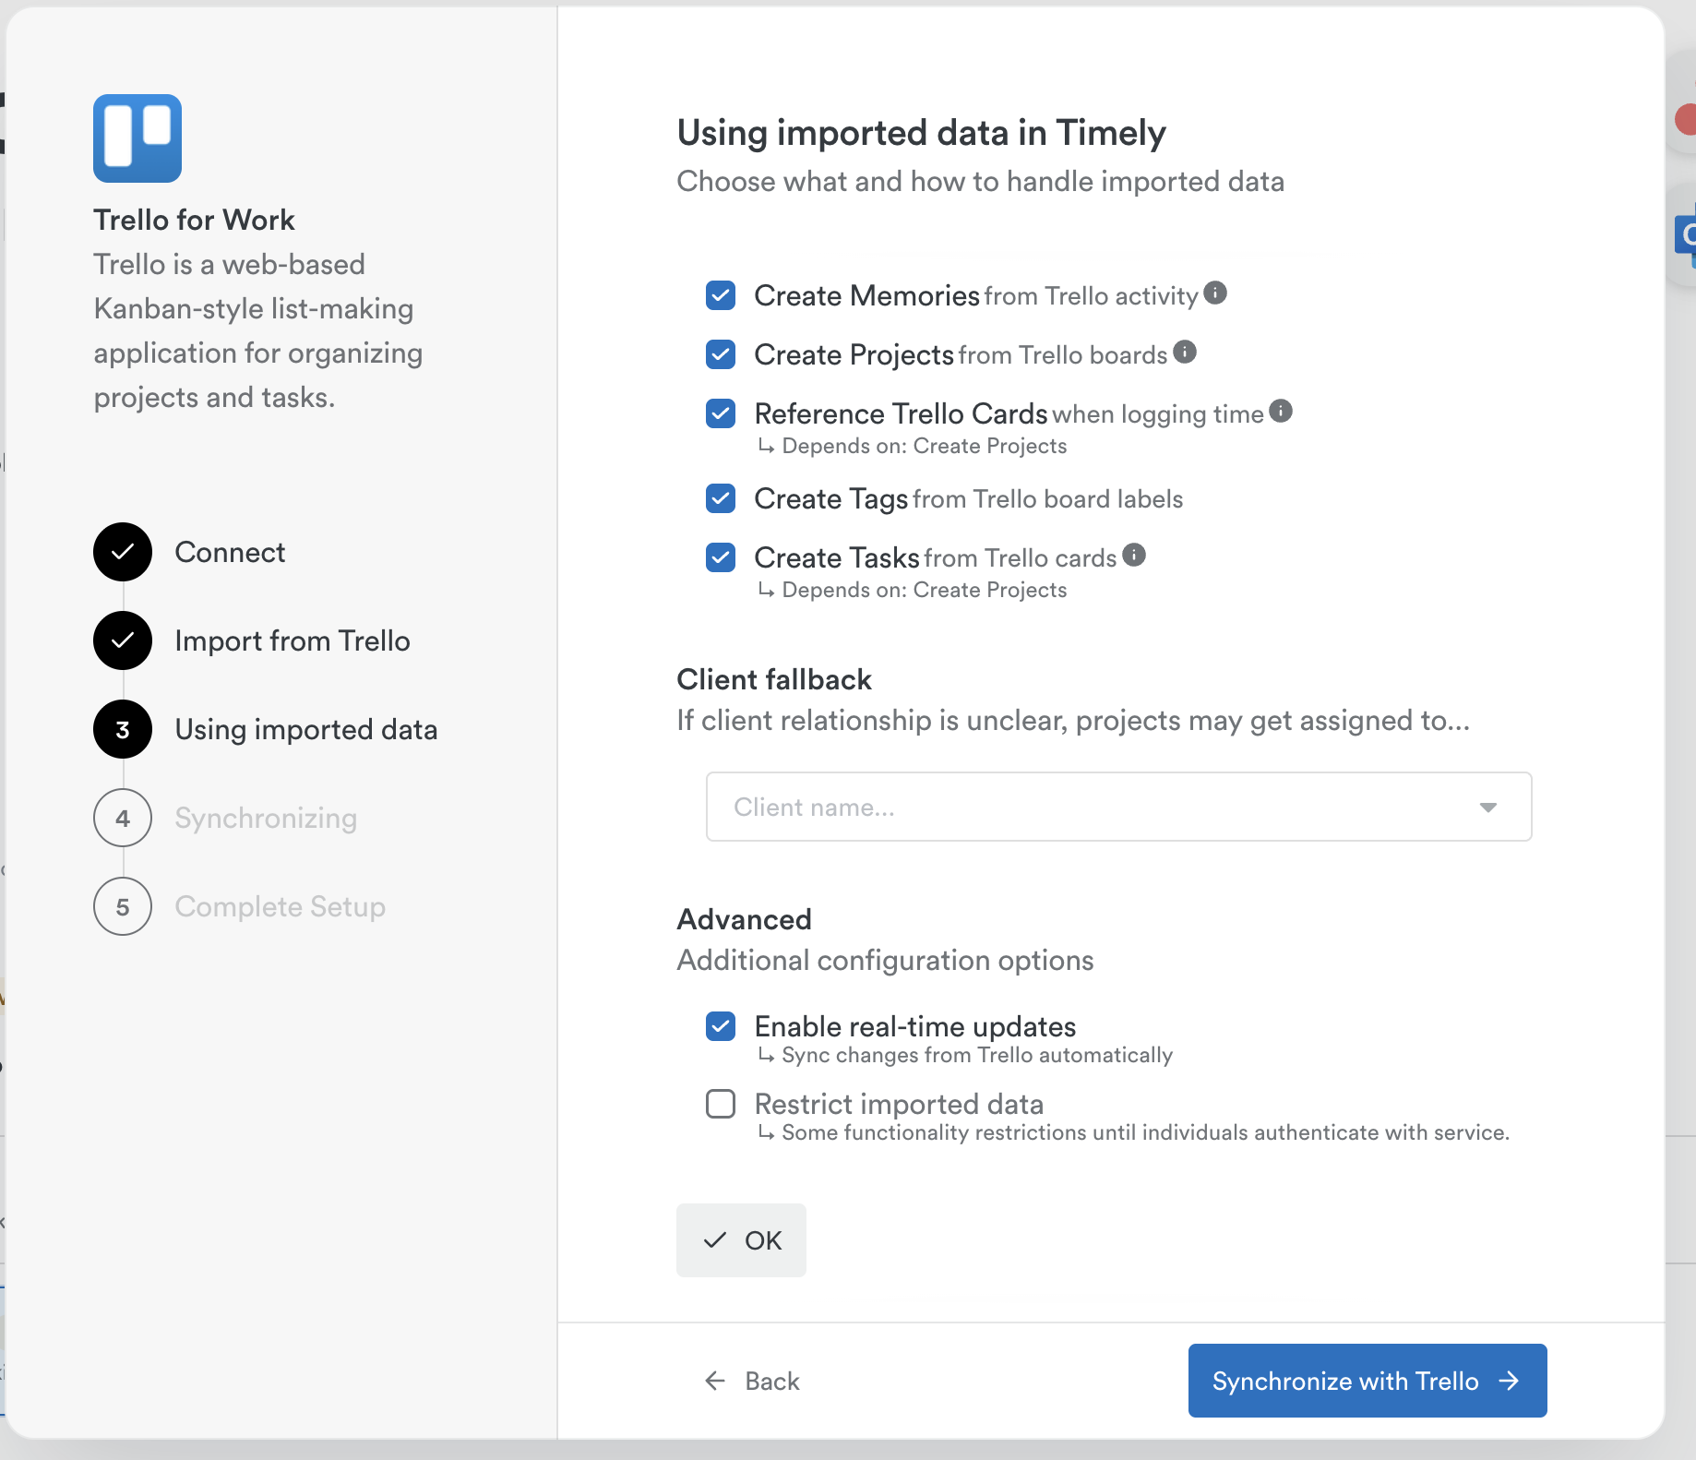Click the Import from Trello step checkmark
The width and height of the screenshot is (1696, 1460).
[x=123, y=640]
